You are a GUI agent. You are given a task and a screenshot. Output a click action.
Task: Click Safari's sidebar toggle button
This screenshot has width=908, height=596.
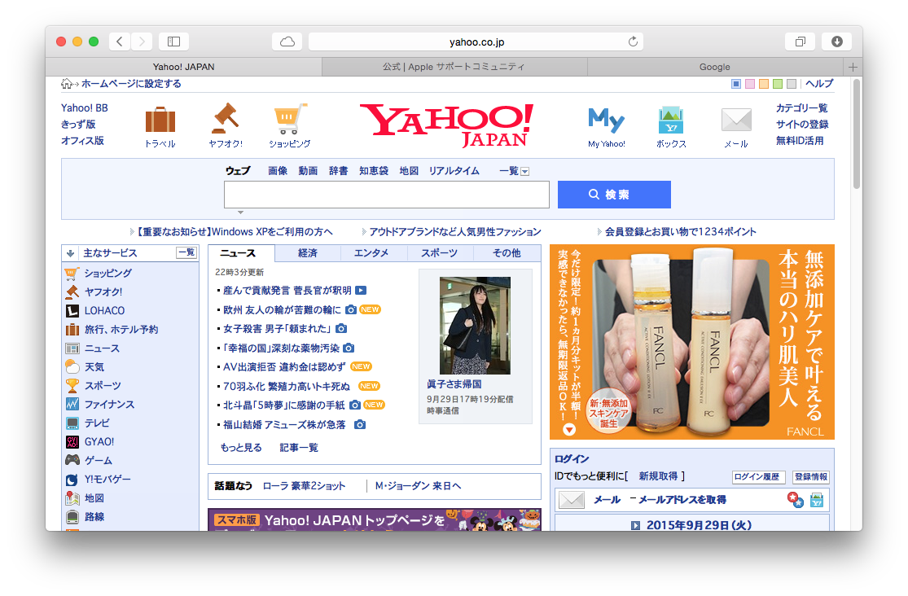point(173,42)
